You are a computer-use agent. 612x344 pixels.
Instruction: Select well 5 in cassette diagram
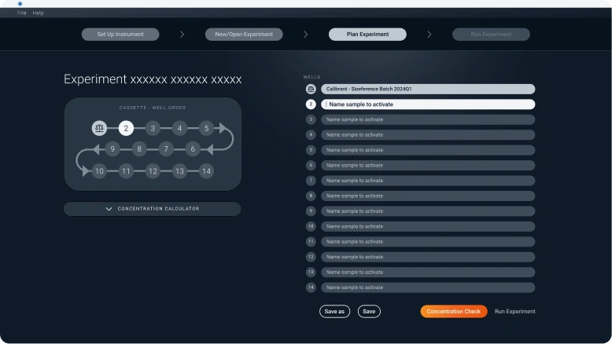206,128
